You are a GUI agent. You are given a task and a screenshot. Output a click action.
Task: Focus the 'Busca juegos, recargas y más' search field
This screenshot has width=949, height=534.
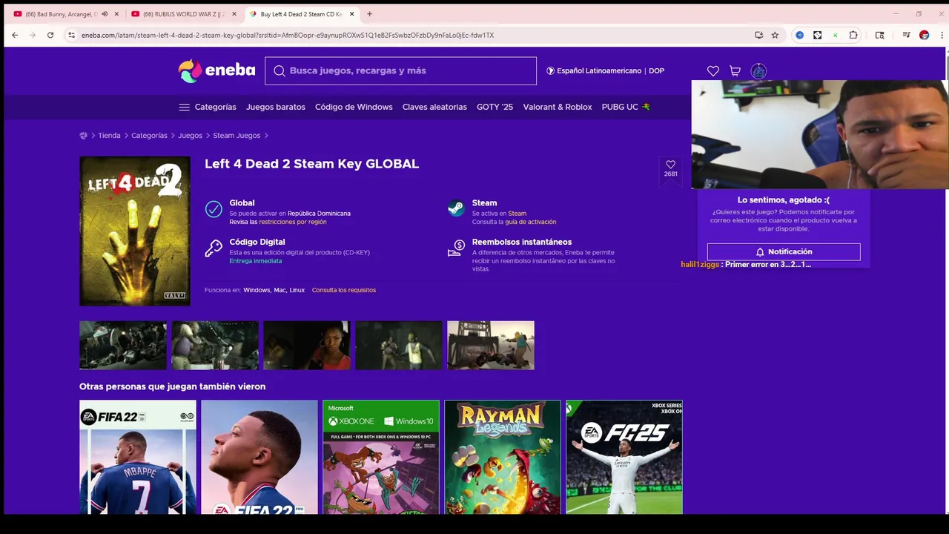coord(400,70)
